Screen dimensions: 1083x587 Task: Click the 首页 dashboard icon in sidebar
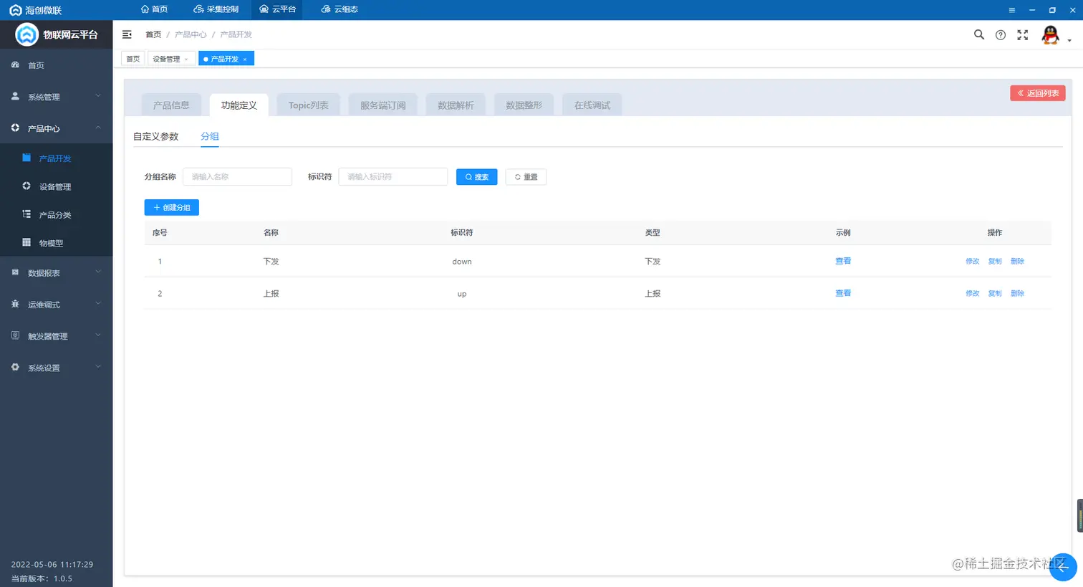15,65
